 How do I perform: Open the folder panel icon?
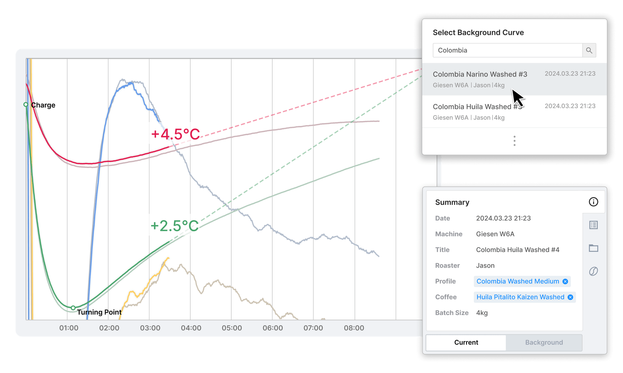(594, 248)
